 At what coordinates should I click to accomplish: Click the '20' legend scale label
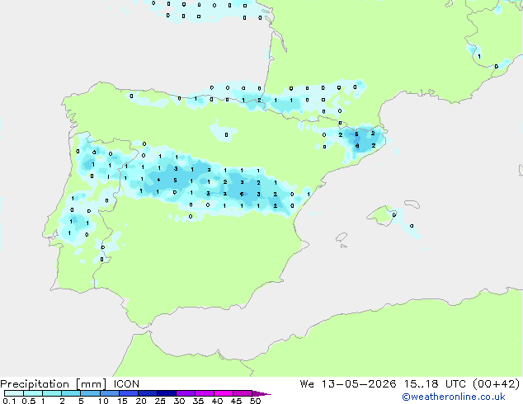141,401
